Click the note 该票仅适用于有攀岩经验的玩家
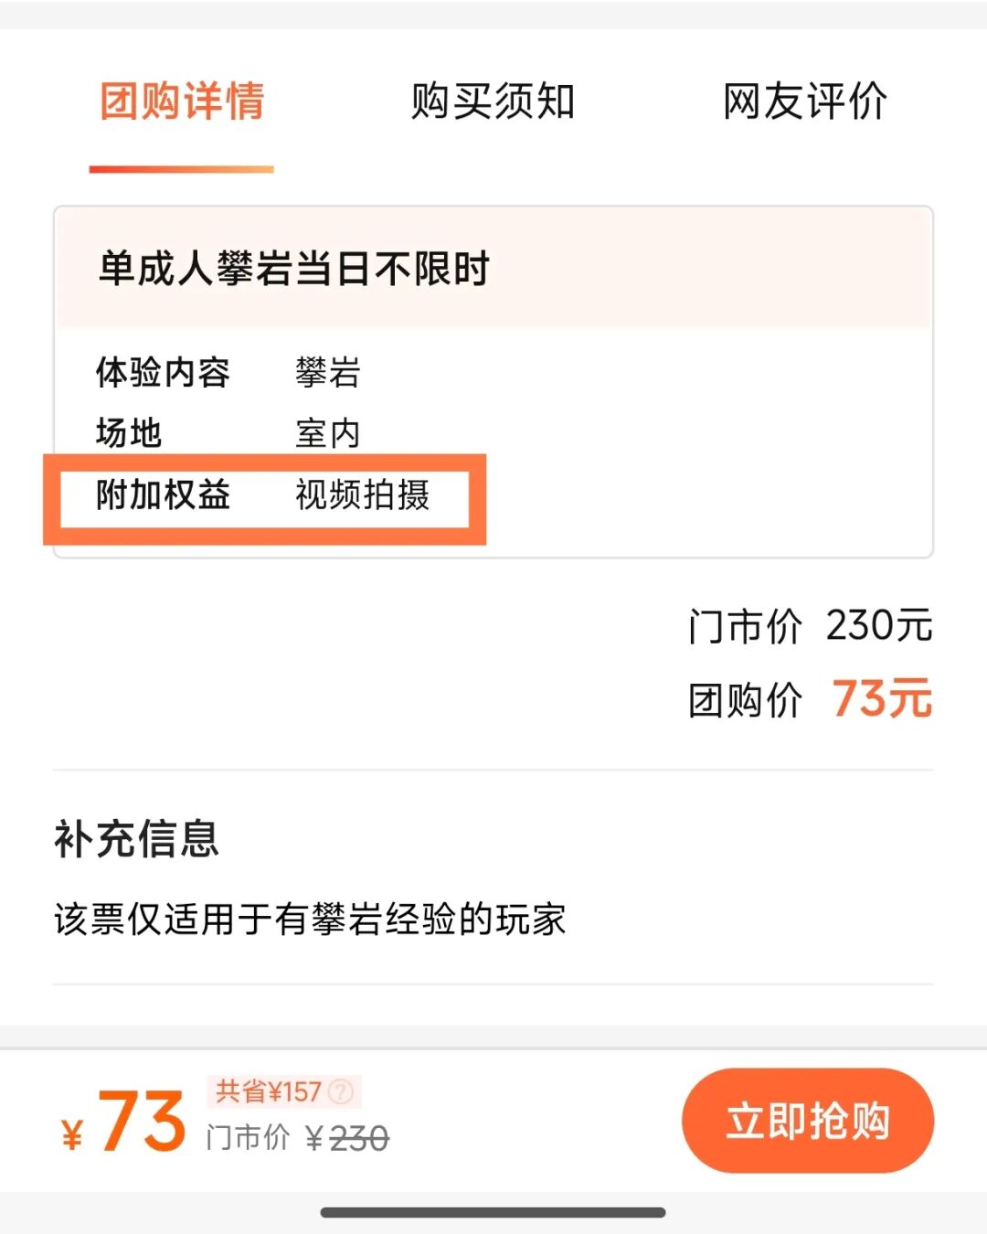 (310, 920)
